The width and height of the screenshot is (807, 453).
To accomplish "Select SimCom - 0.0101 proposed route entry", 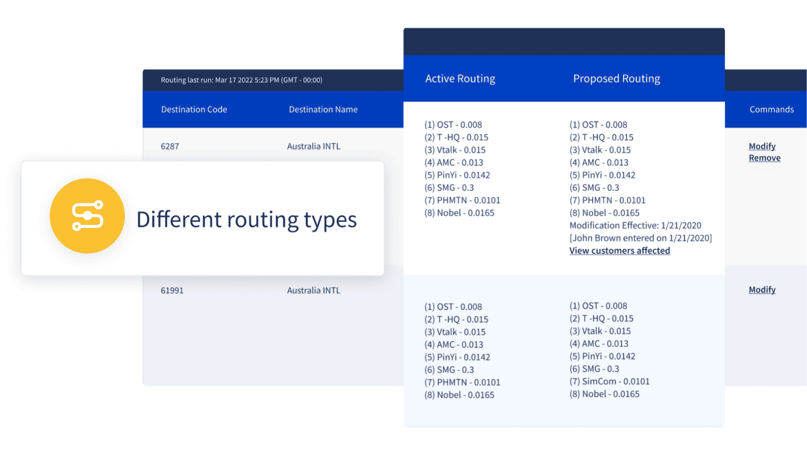I will pos(609,382).
